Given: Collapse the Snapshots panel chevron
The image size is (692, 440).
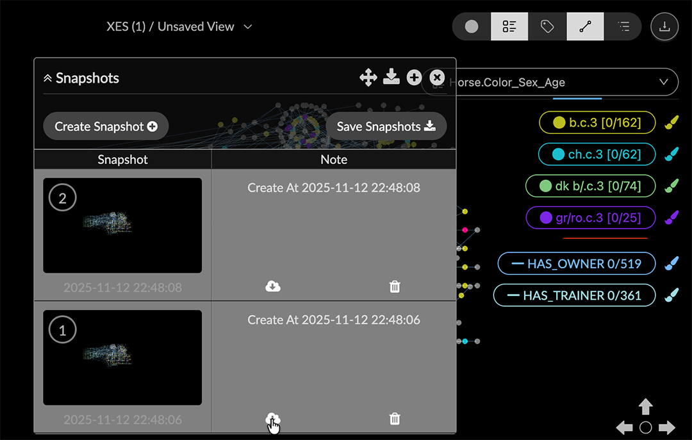Looking at the screenshot, I should point(47,79).
